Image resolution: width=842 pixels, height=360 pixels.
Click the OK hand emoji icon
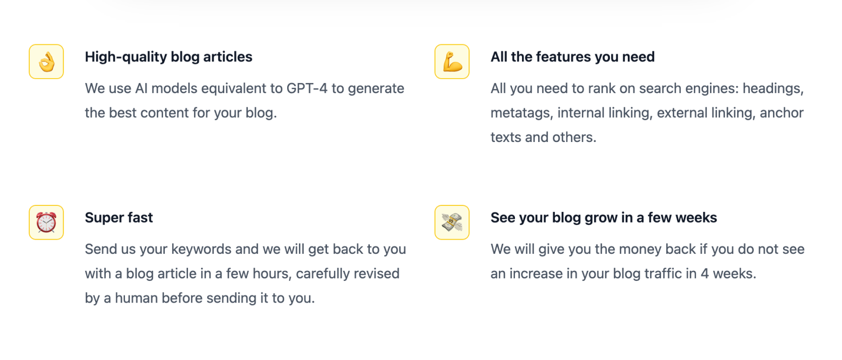point(46,62)
